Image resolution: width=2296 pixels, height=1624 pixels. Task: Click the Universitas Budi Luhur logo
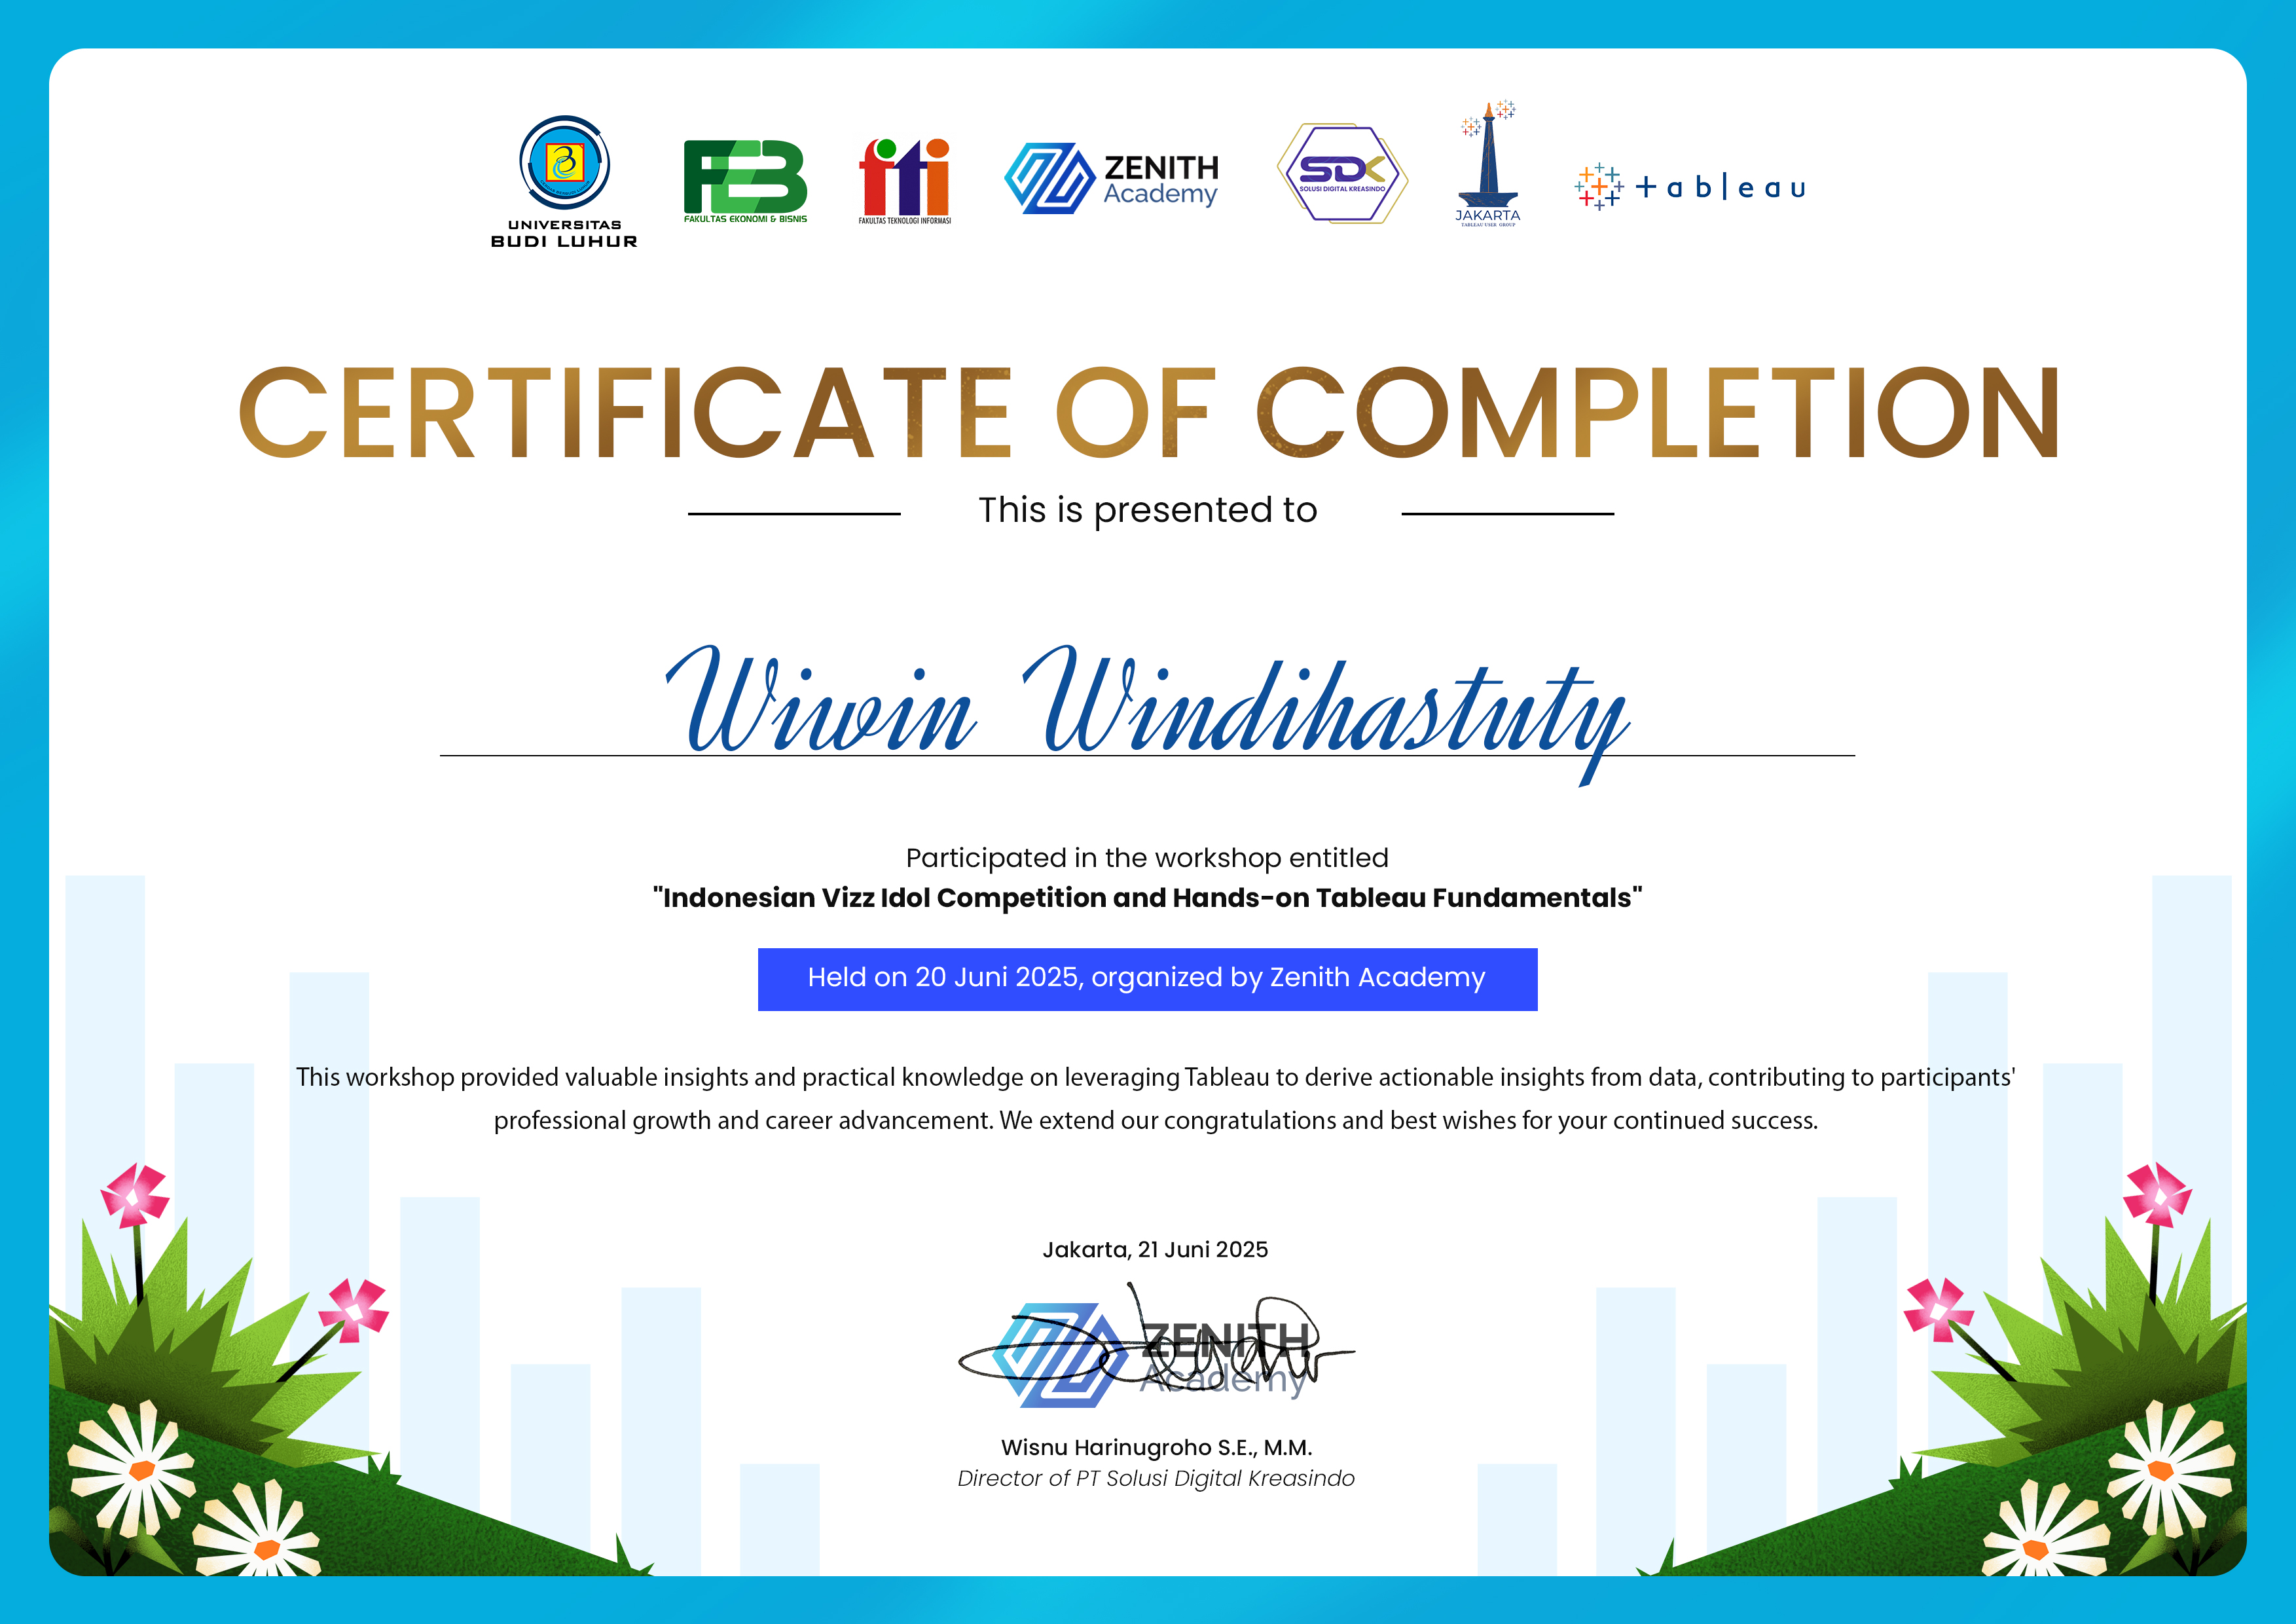click(564, 180)
